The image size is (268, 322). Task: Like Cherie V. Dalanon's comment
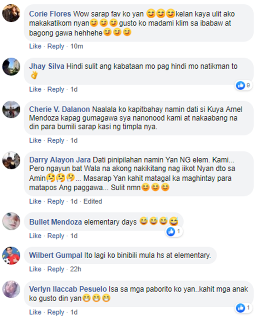pos(35,141)
